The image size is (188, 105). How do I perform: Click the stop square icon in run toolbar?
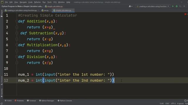(184, 6)
